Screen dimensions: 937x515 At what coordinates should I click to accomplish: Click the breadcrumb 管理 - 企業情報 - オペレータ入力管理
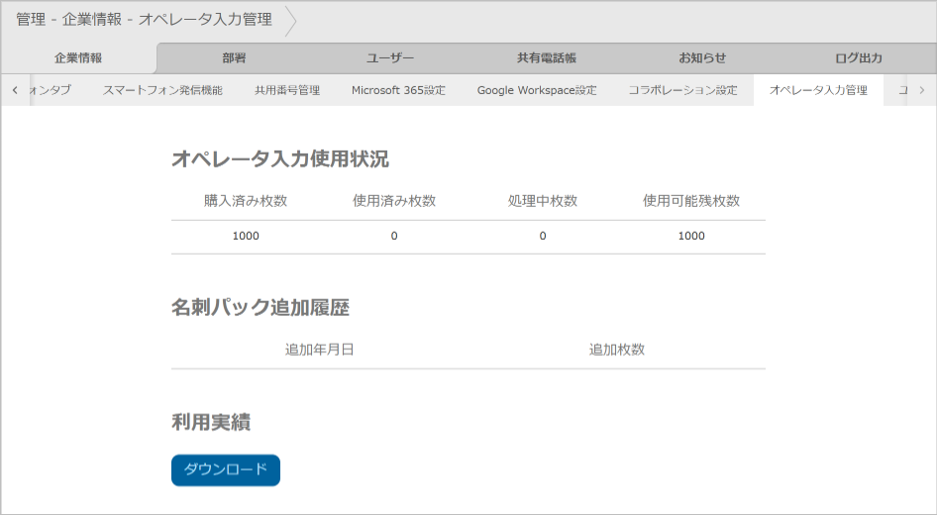[144, 20]
